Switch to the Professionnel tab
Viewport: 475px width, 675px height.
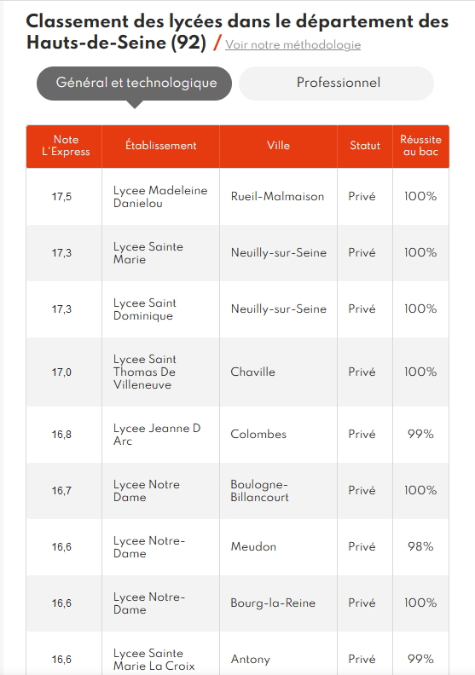[336, 83]
